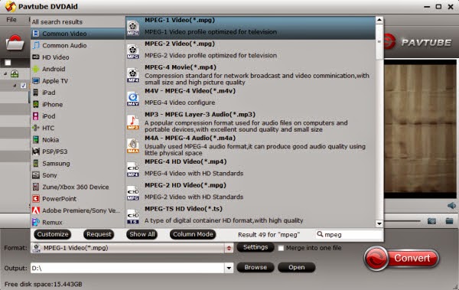Select MPEG-4 Movie(*.mp4) format entry
Viewport: 459px width, 290px height.
point(250,75)
